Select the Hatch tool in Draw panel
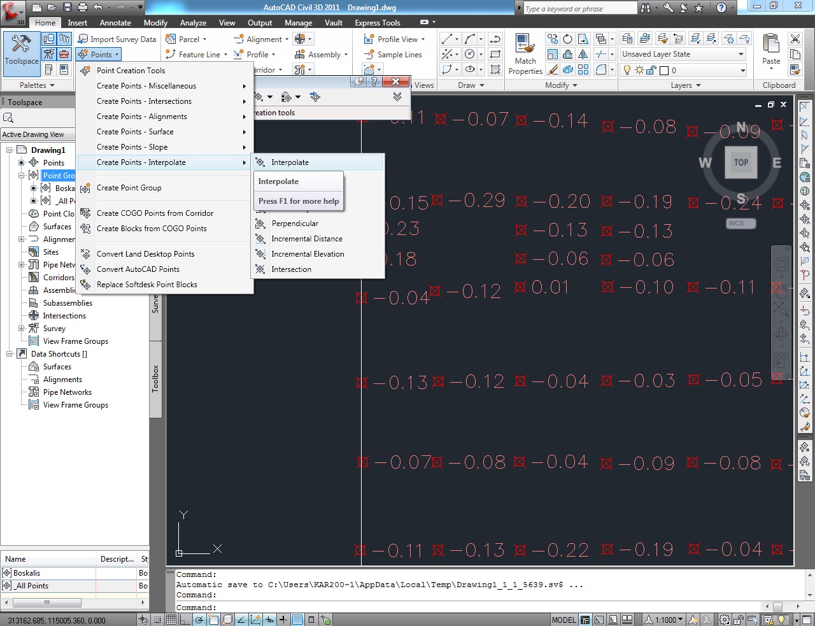This screenshot has height=626, width=815. click(x=495, y=69)
